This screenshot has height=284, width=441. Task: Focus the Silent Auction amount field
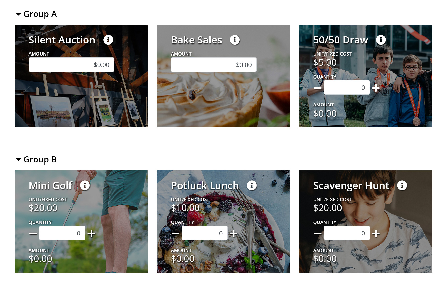(x=72, y=65)
